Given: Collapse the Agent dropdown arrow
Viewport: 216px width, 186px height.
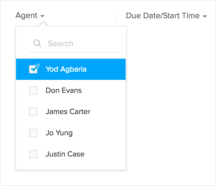Looking at the screenshot, I should [x=42, y=16].
